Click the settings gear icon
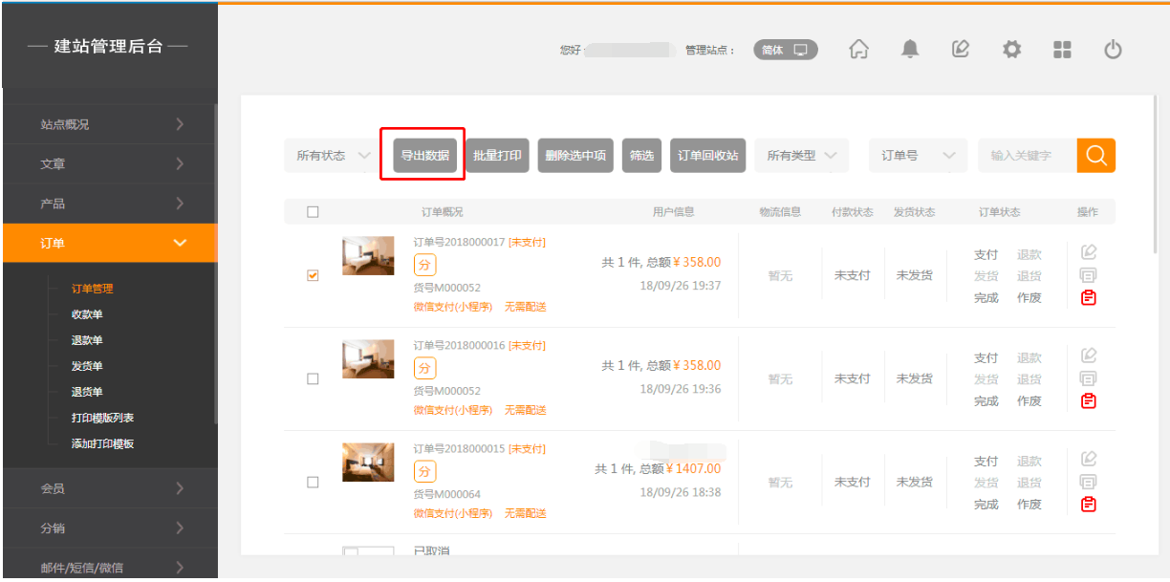Viewport: 1170px width, 582px height. (1011, 50)
